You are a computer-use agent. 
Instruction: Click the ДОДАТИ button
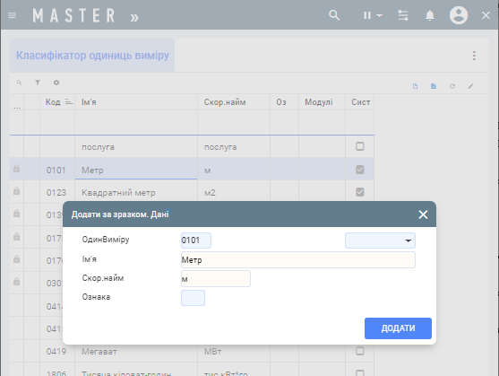[x=398, y=328]
